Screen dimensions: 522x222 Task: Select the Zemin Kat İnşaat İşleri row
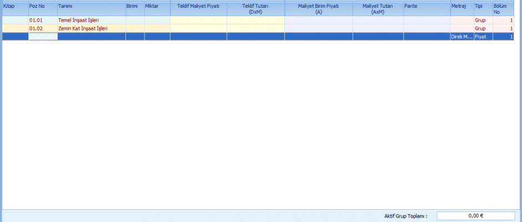pos(83,28)
